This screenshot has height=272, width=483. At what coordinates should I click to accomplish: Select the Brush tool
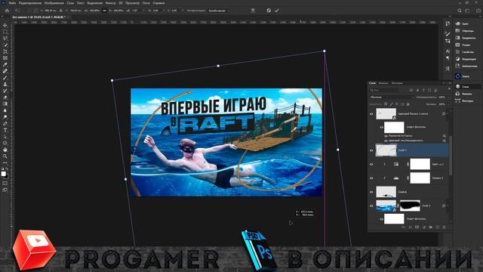tap(5, 78)
